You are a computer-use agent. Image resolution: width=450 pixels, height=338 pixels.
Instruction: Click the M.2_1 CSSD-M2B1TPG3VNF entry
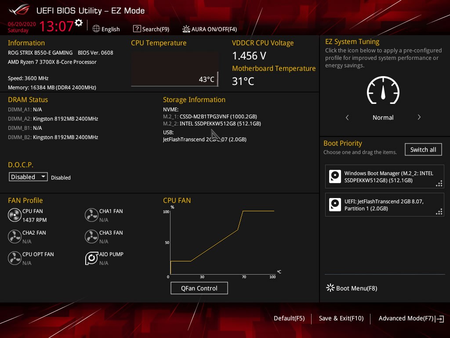click(210, 116)
